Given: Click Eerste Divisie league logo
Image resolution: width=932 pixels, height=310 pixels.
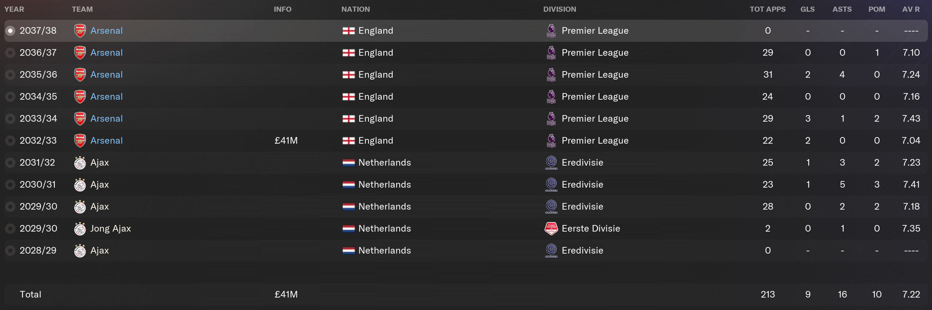Looking at the screenshot, I should (551, 229).
